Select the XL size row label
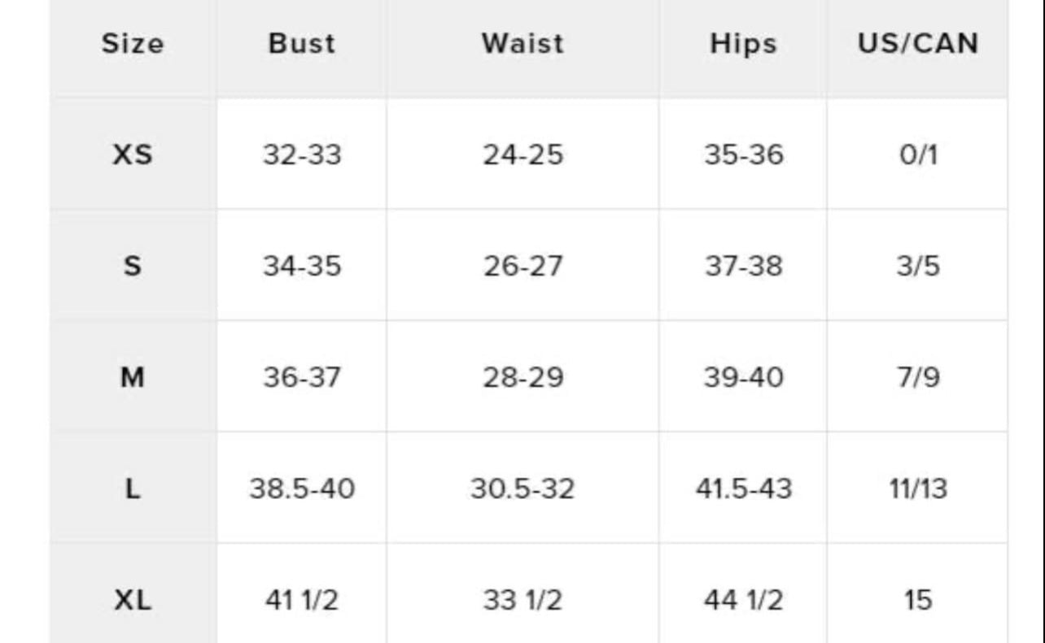Screen dimensions: 1045x643 pos(133,601)
